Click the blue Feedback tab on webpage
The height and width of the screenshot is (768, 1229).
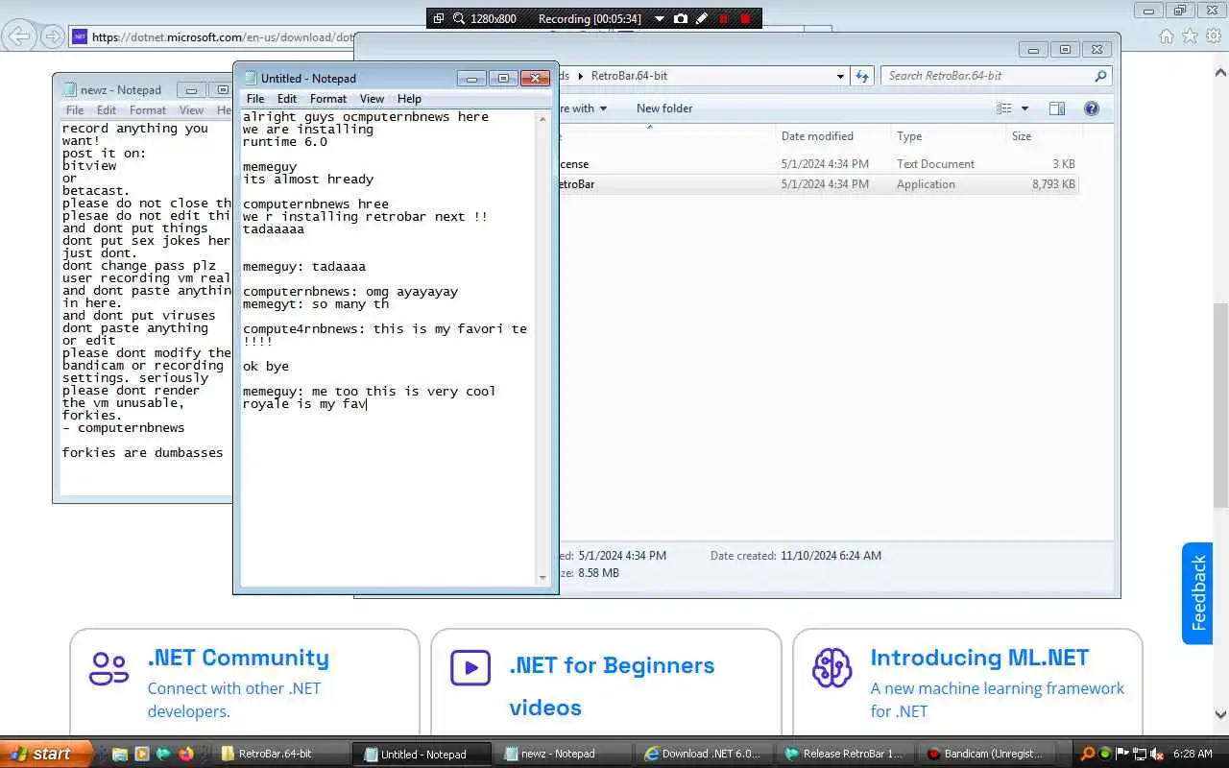[x=1197, y=592]
